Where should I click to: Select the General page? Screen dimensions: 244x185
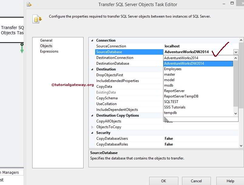tap(46, 40)
